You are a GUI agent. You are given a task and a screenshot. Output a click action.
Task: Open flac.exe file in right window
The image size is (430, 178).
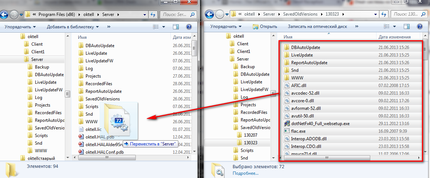point(298,131)
